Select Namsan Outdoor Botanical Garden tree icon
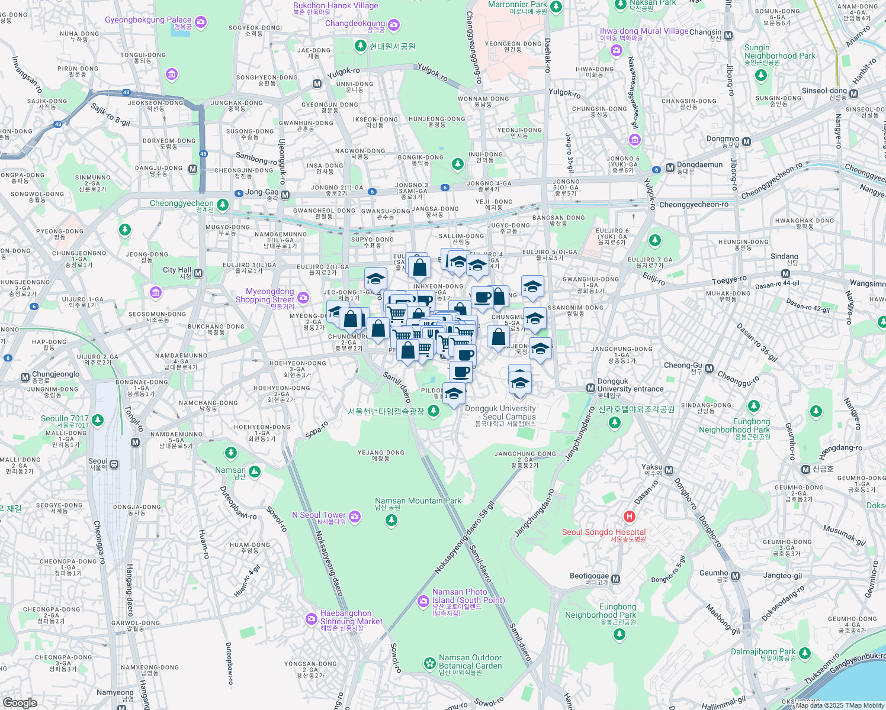 (x=430, y=664)
